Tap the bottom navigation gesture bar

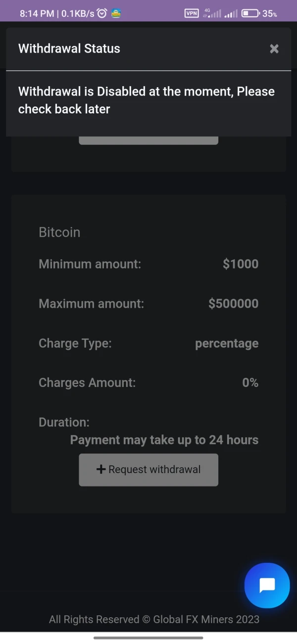coord(148,638)
